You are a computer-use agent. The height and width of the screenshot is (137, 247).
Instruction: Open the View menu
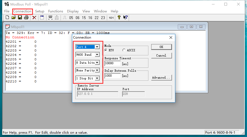click(86, 11)
